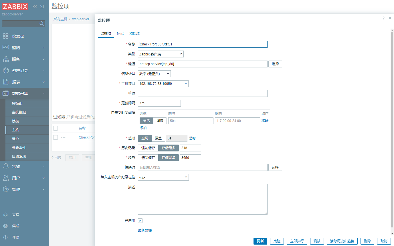The image size is (394, 246).
Task: Open the 类型 dropdown
Action: (x=161, y=54)
